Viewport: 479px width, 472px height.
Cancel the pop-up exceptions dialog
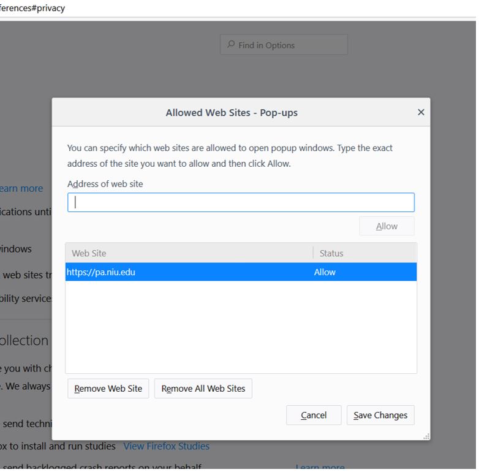(x=314, y=415)
